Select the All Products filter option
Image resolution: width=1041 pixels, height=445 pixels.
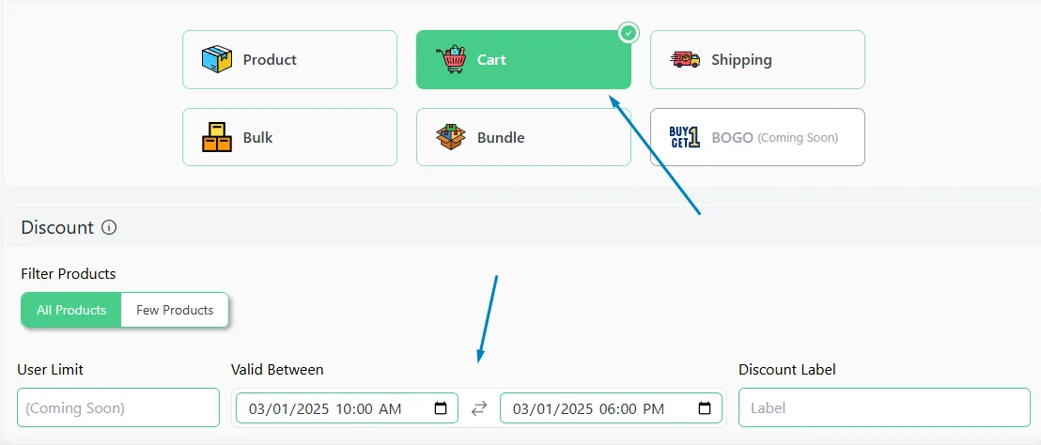[x=71, y=311]
